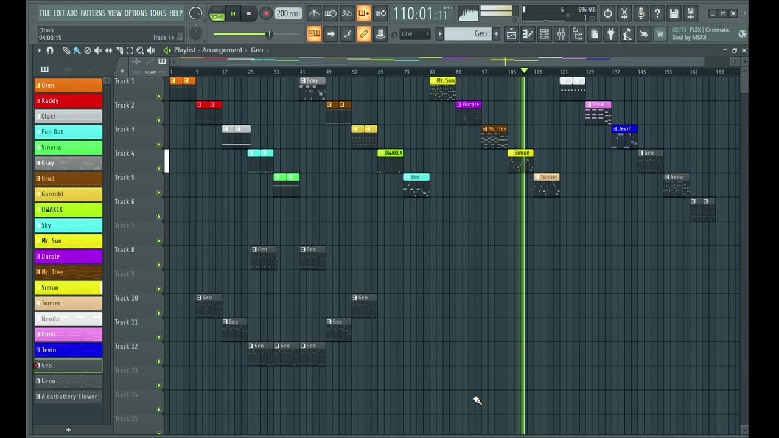Screen dimensions: 779x438
Task: Toggle loop recording button
Action: tap(380, 13)
